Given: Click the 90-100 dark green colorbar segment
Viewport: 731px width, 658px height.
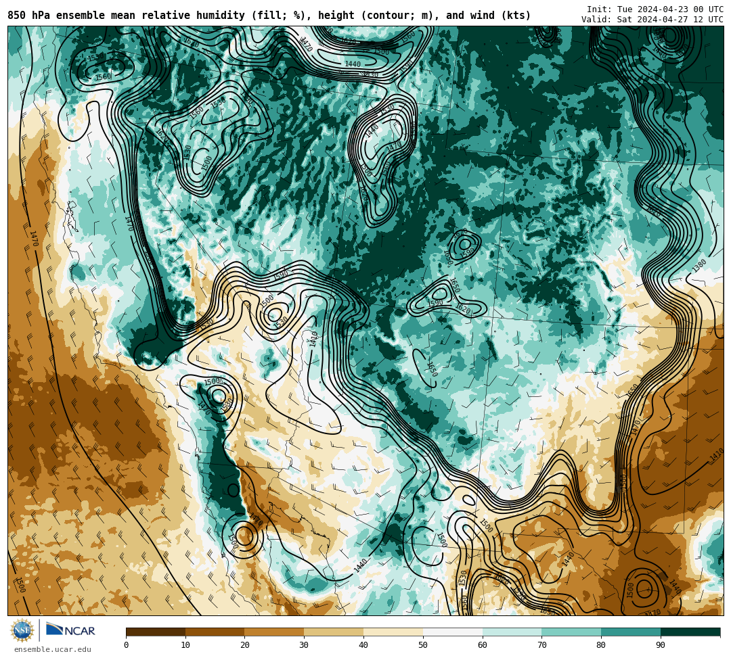Looking at the screenshot, I should tap(690, 632).
